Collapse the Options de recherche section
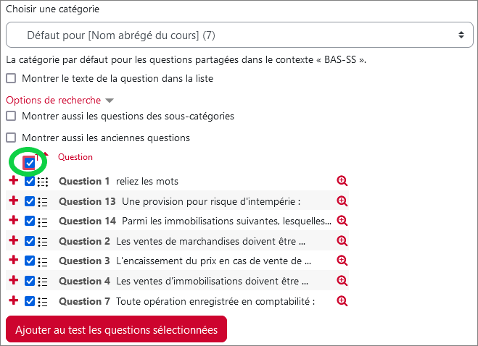The height and width of the screenshot is (346, 478). (59, 100)
